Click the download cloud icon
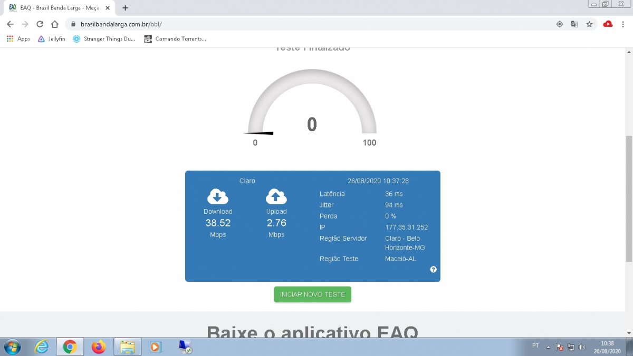The height and width of the screenshot is (356, 633). tap(218, 196)
